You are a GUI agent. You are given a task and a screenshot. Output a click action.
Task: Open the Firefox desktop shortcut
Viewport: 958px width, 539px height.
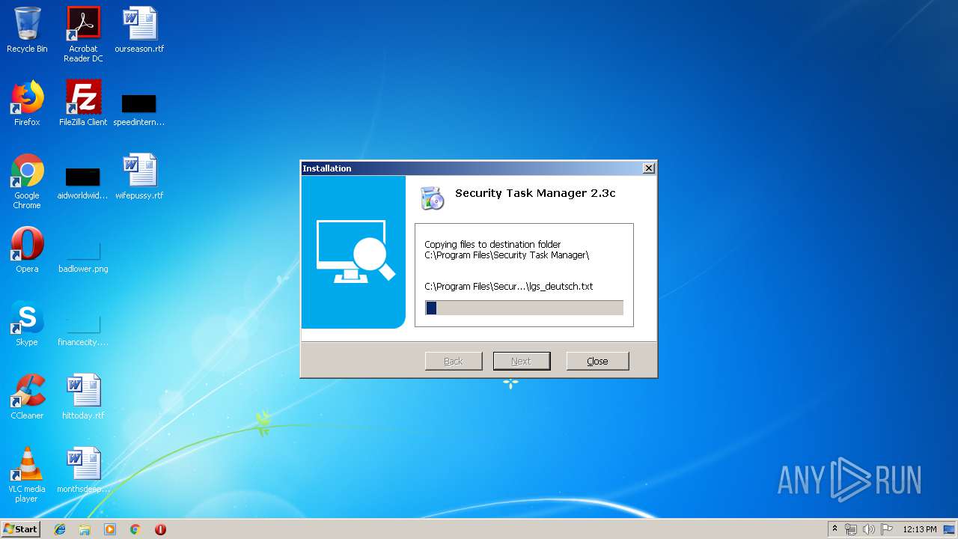27,103
